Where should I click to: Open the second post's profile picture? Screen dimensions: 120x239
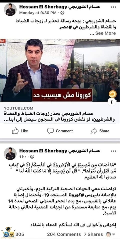(x=10, y=154)
